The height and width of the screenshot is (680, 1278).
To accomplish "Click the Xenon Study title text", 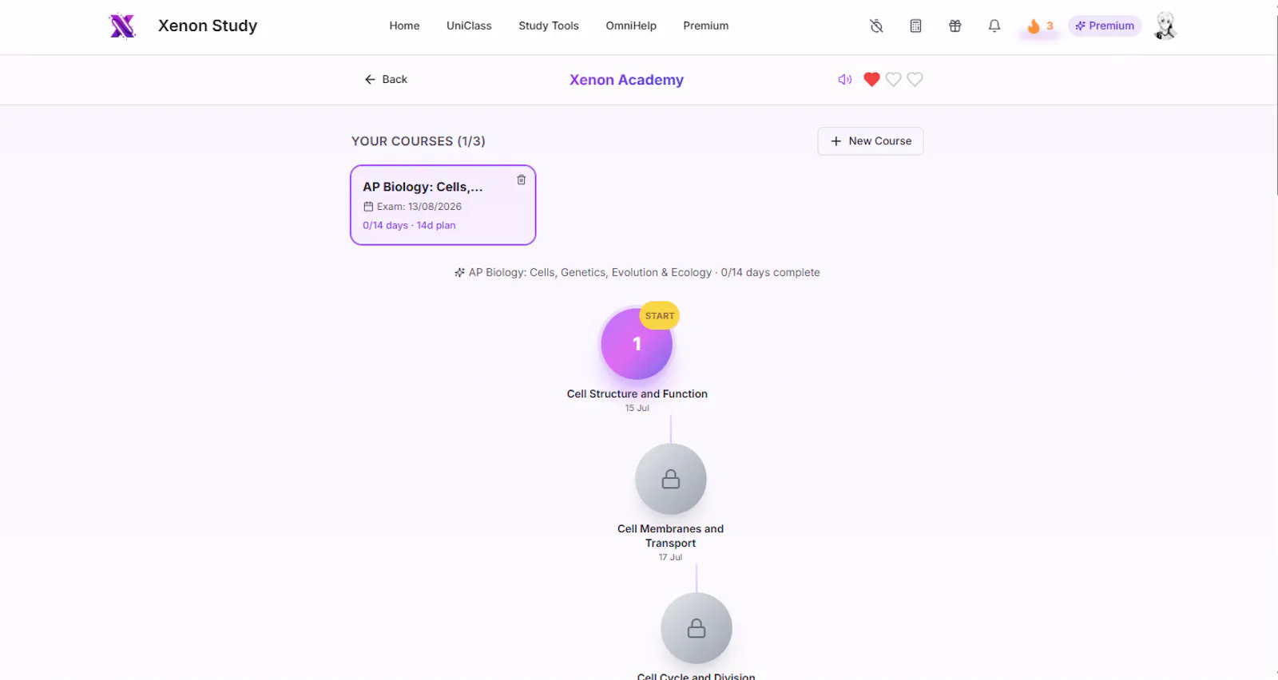I will click(208, 26).
